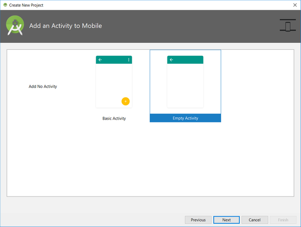The width and height of the screenshot is (301, 227).
Task: Click yellow floating action button in preview
Action: pos(126,101)
